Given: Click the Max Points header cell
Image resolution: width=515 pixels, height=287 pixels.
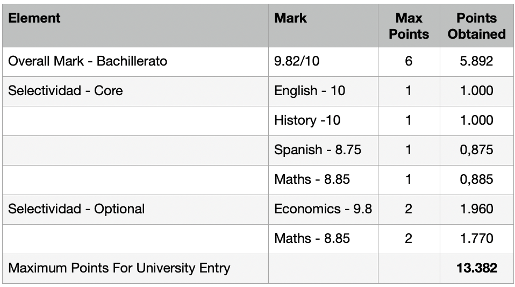Looking at the screenshot, I should [409, 25].
